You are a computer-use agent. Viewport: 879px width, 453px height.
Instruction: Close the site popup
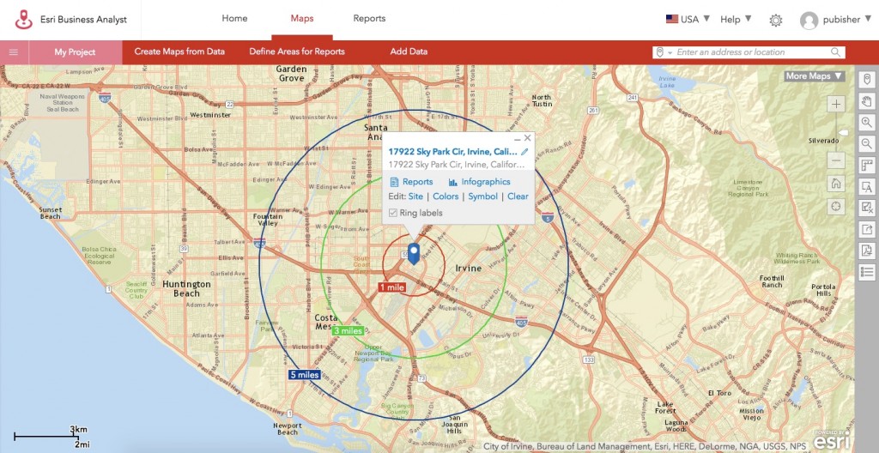[528, 138]
